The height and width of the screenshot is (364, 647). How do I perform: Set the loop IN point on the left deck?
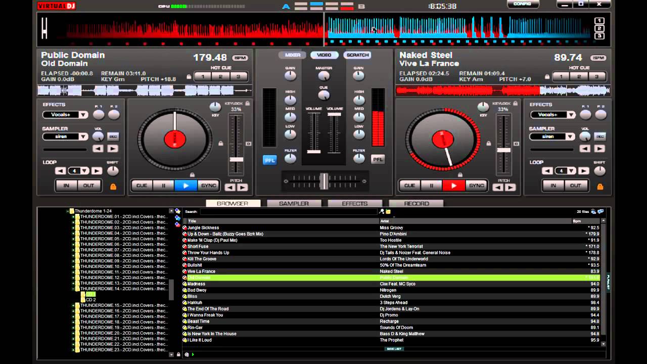click(66, 186)
